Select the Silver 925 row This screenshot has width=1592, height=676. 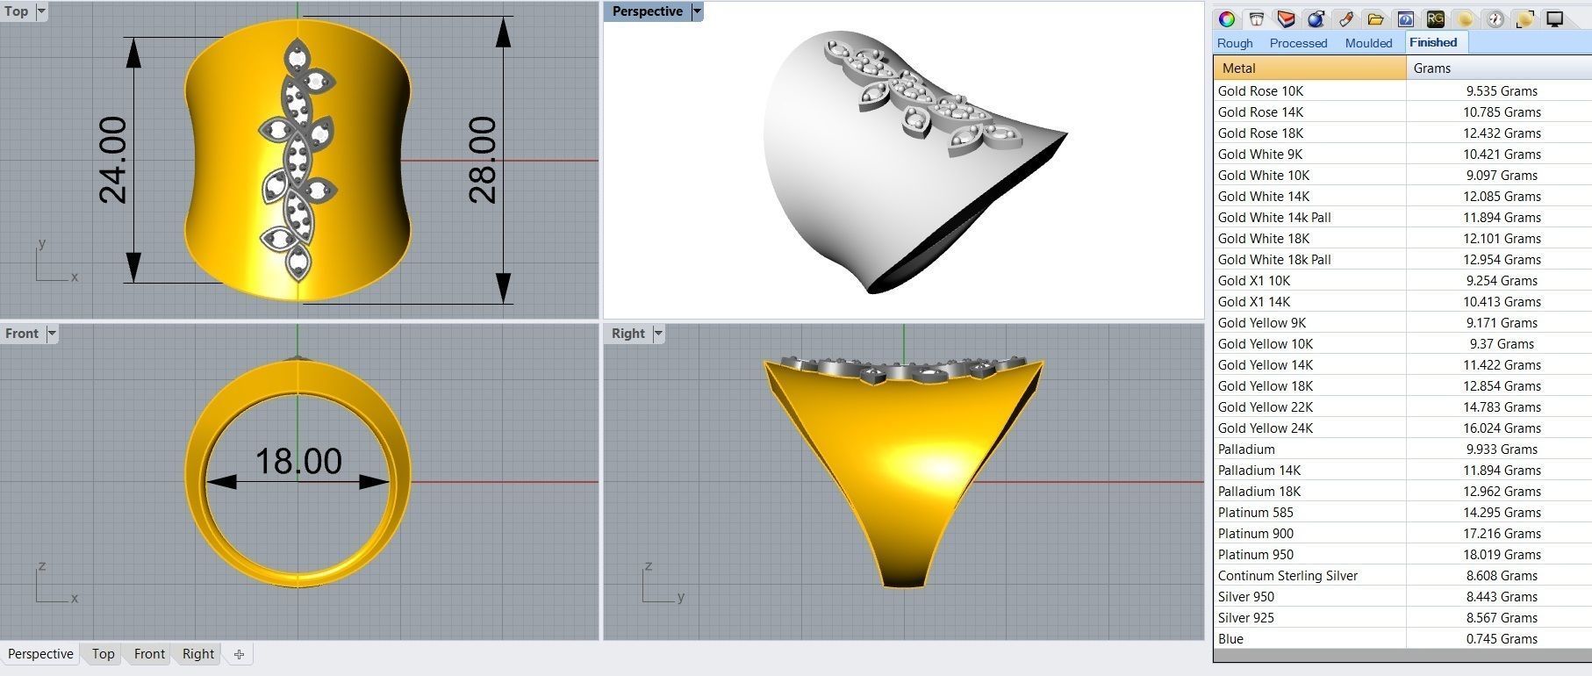click(1402, 617)
